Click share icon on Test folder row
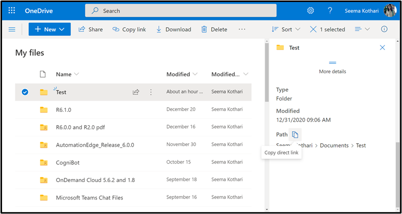Screen dimensions: 402x214 (x=136, y=92)
